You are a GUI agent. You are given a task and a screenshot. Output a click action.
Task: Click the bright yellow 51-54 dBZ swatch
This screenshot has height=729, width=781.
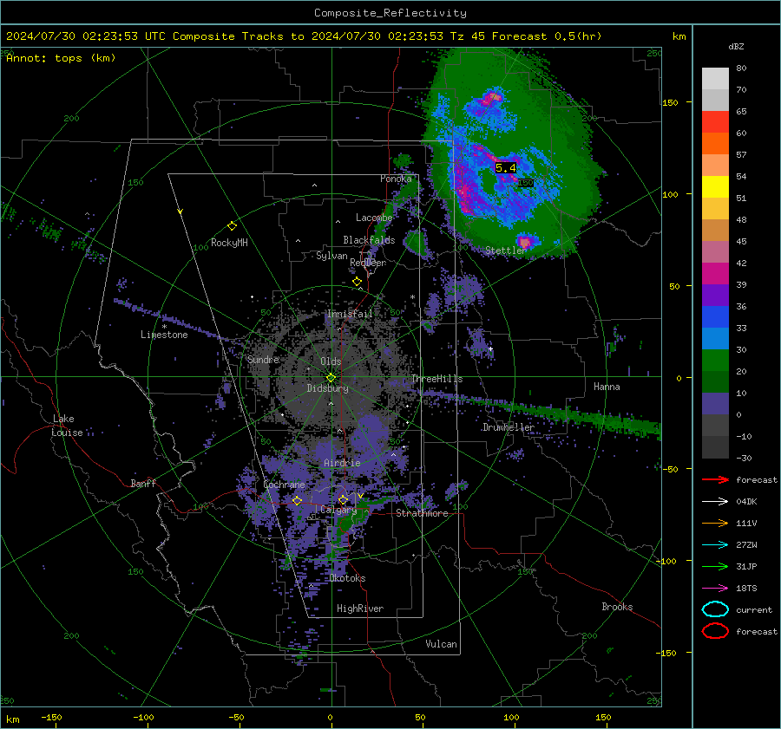[715, 187]
